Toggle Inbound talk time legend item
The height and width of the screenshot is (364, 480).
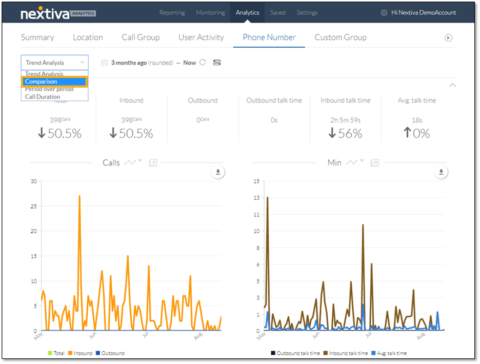[347, 353]
